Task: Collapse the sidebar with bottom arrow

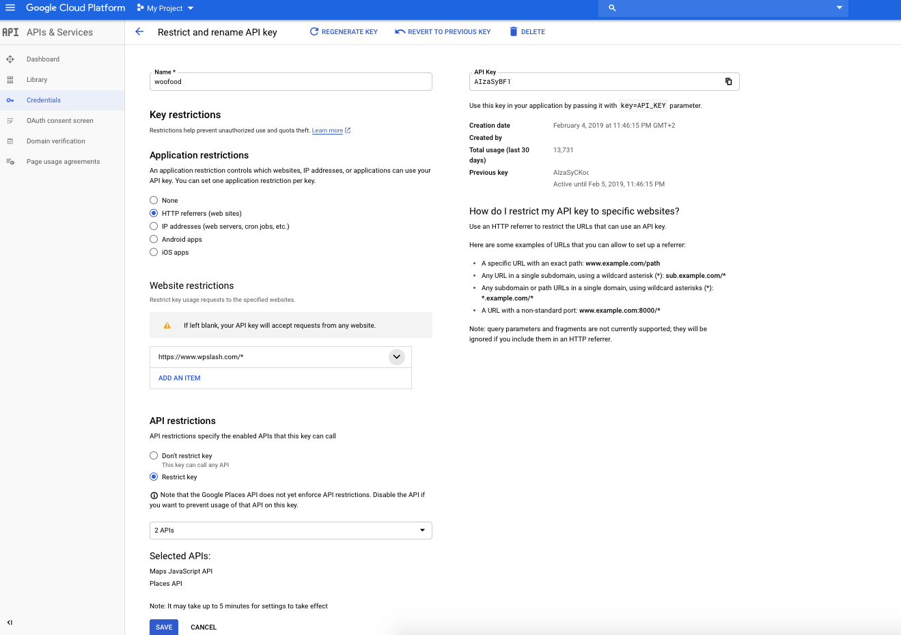Action: (x=10, y=622)
